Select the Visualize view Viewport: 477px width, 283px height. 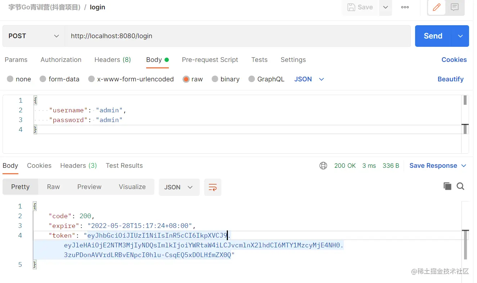click(x=132, y=187)
